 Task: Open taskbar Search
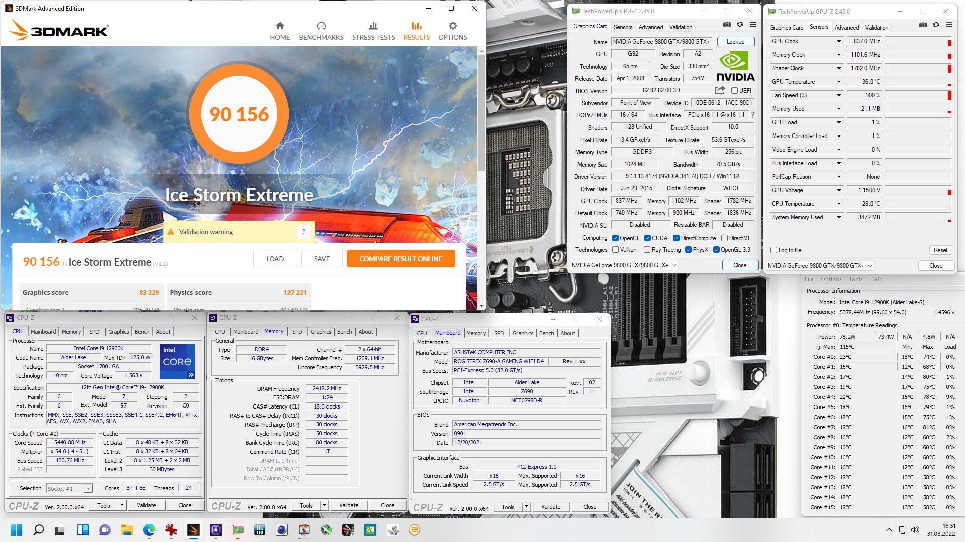point(38,530)
